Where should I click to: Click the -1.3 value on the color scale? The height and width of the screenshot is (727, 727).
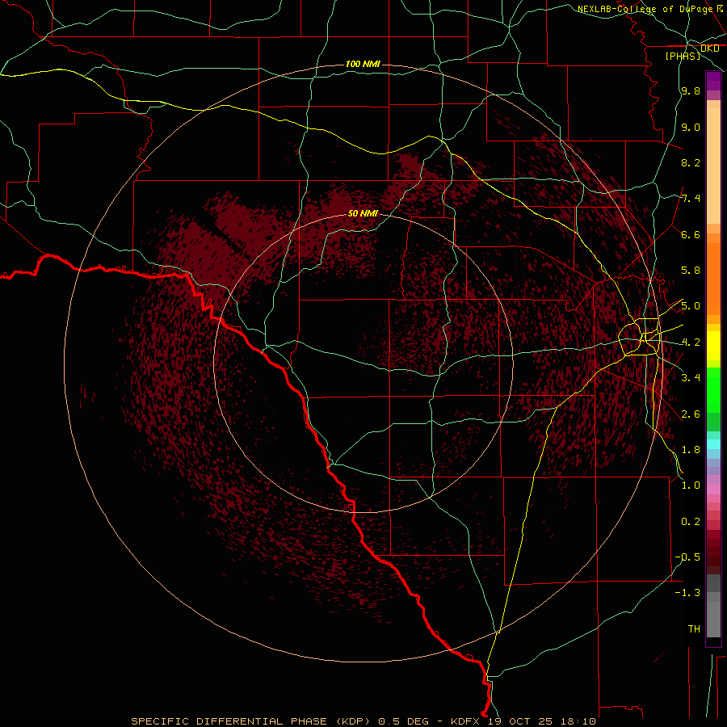coord(687,593)
